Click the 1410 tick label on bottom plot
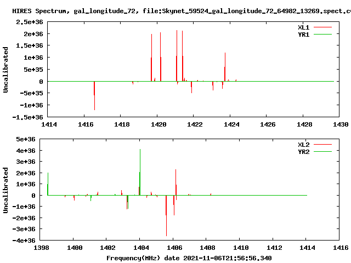The width and height of the screenshot is (351, 263). (241, 248)
